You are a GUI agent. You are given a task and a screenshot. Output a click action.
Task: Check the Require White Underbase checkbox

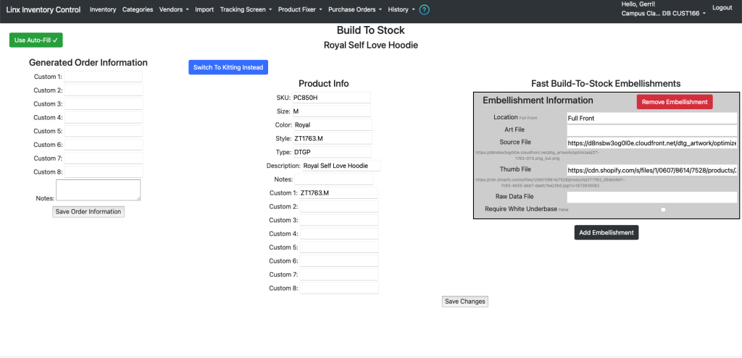tap(663, 209)
